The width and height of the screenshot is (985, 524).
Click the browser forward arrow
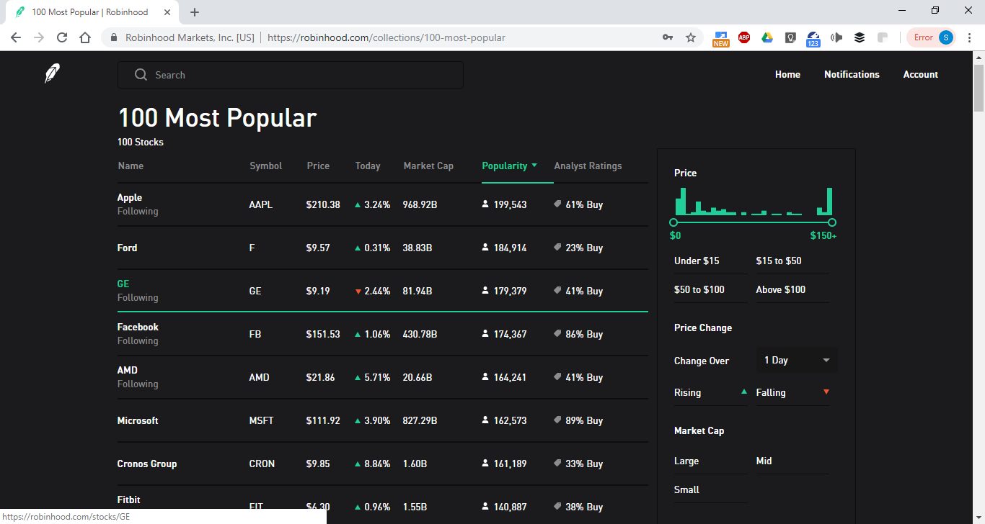point(39,37)
